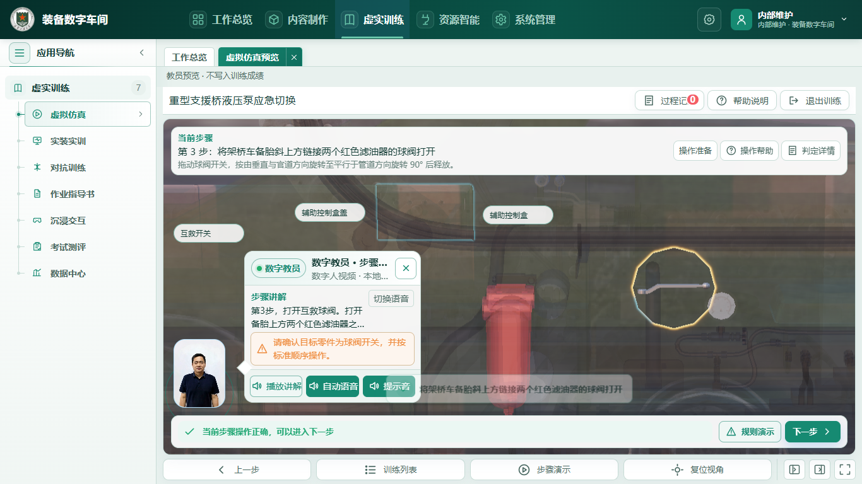Expand the 虚拟仿真 sidebar item chevron
Image resolution: width=862 pixels, height=484 pixels.
click(140, 115)
